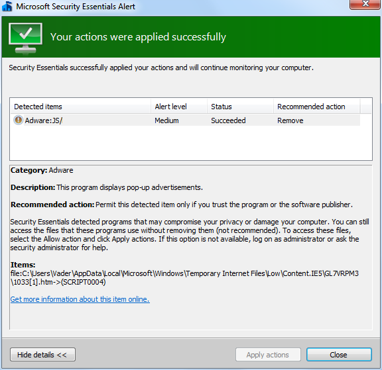Click the Close button
This screenshot has height=370, width=382.
pos(339,354)
